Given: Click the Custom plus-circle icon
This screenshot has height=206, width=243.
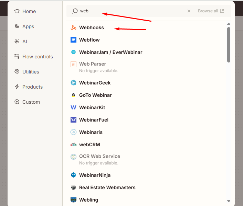Looking at the screenshot, I should [x=17, y=102].
